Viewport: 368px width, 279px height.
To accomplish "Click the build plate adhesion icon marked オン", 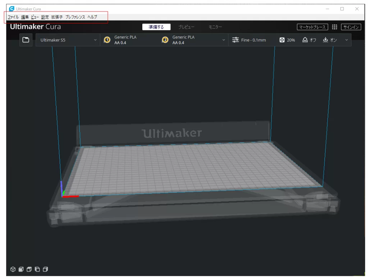I will [x=325, y=40].
